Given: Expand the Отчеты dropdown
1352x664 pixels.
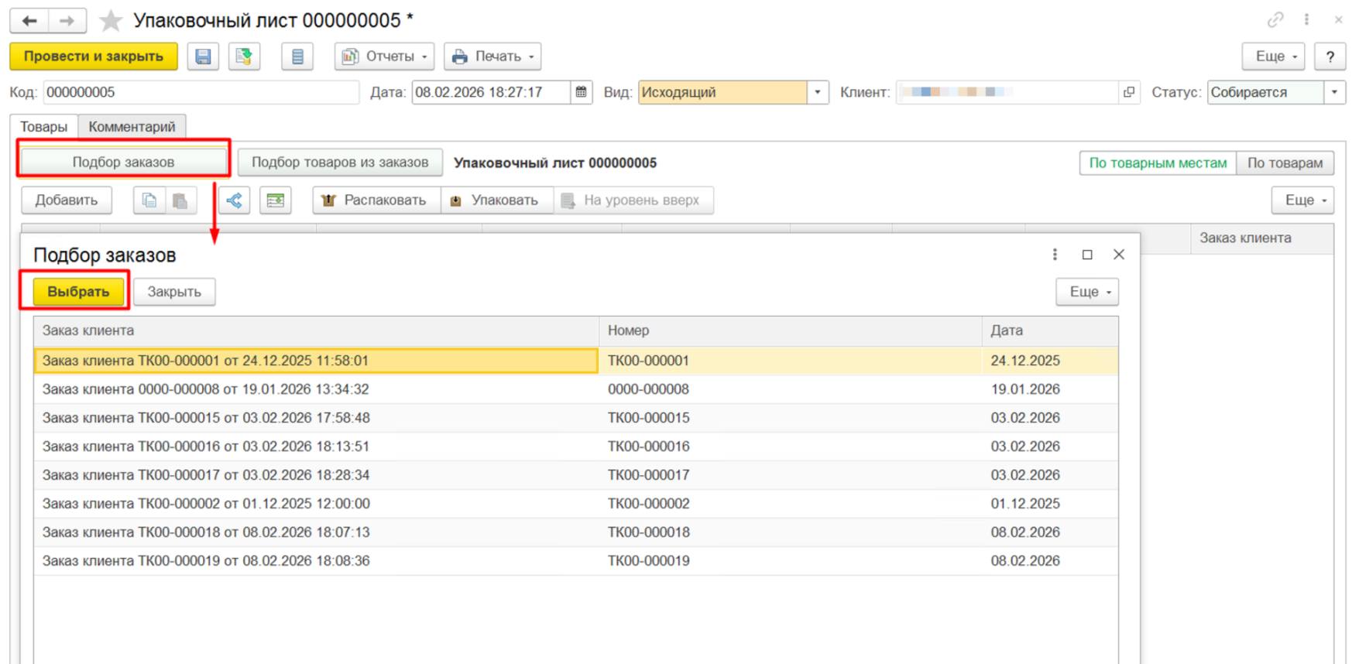Looking at the screenshot, I should [x=384, y=56].
